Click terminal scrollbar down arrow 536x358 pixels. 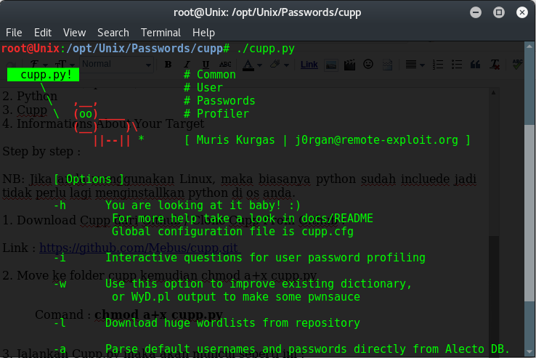529,352
